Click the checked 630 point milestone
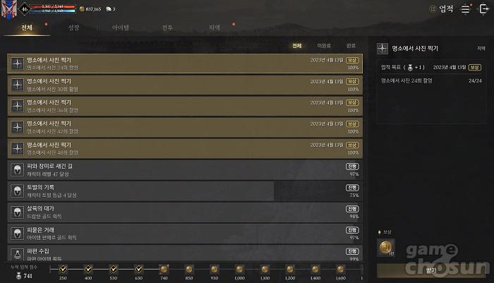 point(138,269)
